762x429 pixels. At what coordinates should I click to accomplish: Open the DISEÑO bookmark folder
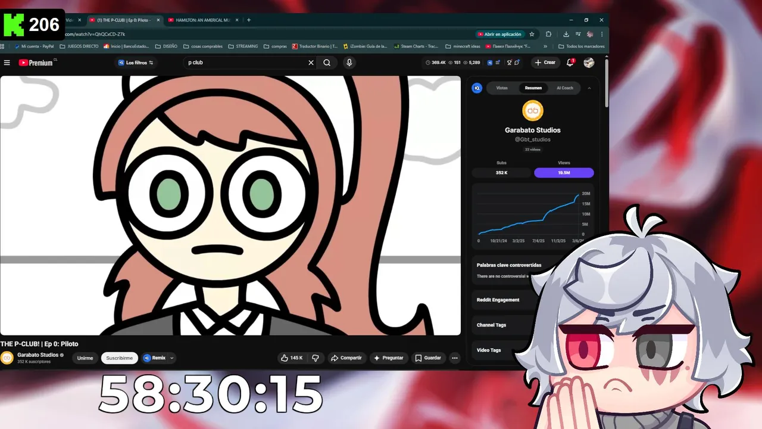point(166,46)
